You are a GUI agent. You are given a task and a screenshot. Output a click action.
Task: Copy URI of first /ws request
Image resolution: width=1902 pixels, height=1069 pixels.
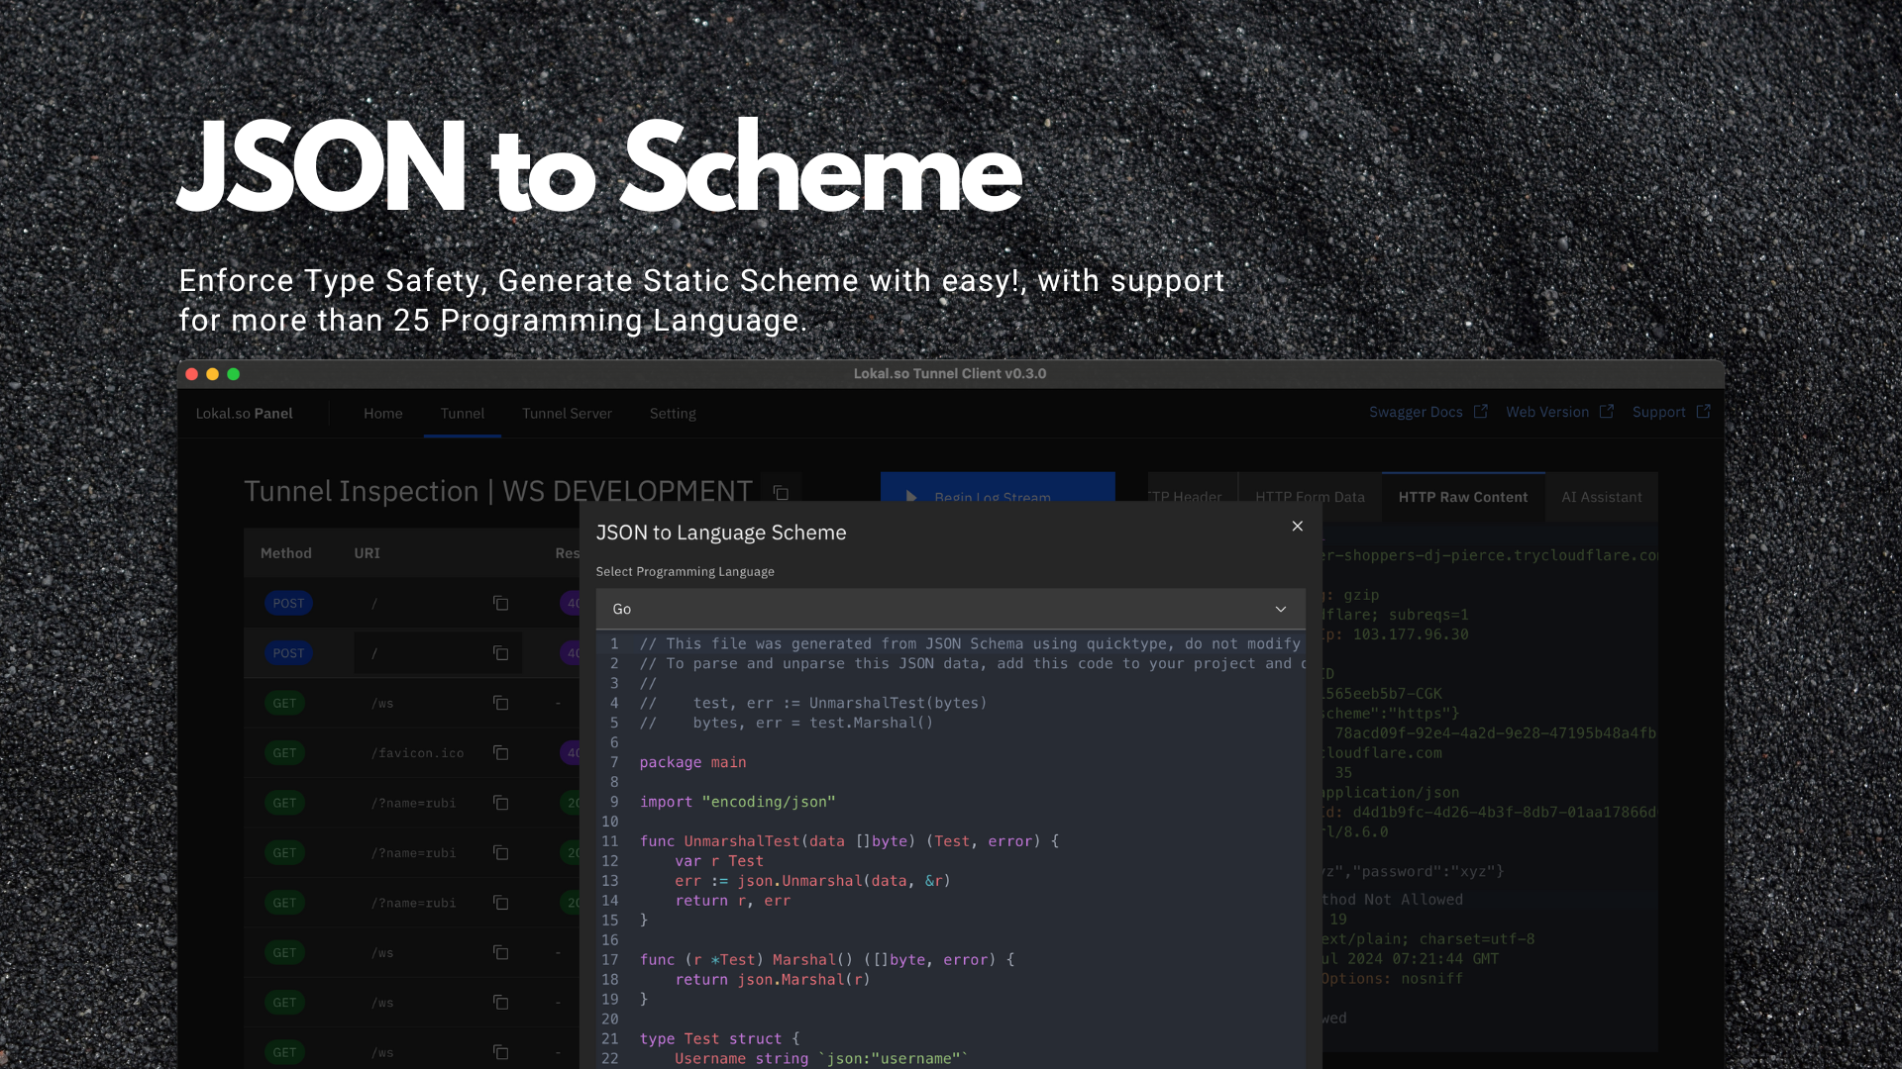tap(500, 703)
